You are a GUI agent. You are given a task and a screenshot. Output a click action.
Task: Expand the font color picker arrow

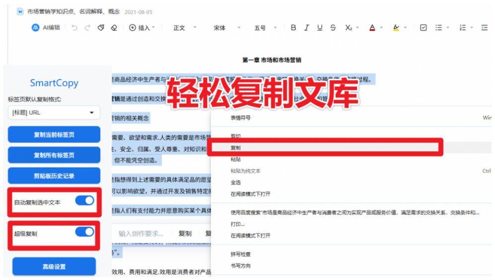[381, 28]
